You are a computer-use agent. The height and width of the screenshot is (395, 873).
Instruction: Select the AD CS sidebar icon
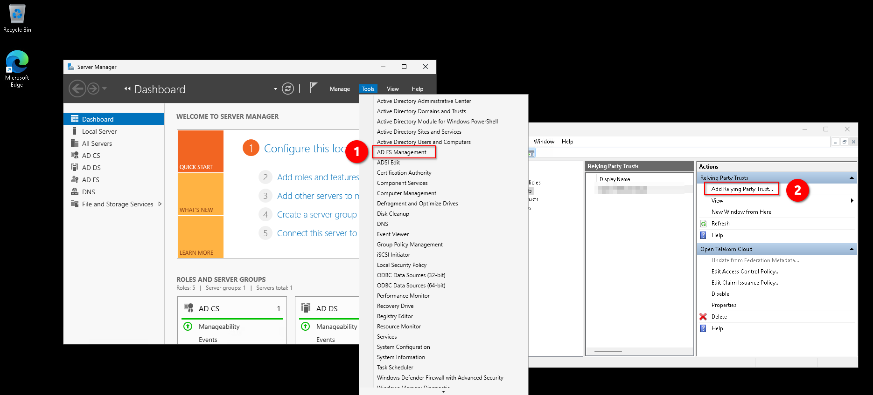click(75, 156)
